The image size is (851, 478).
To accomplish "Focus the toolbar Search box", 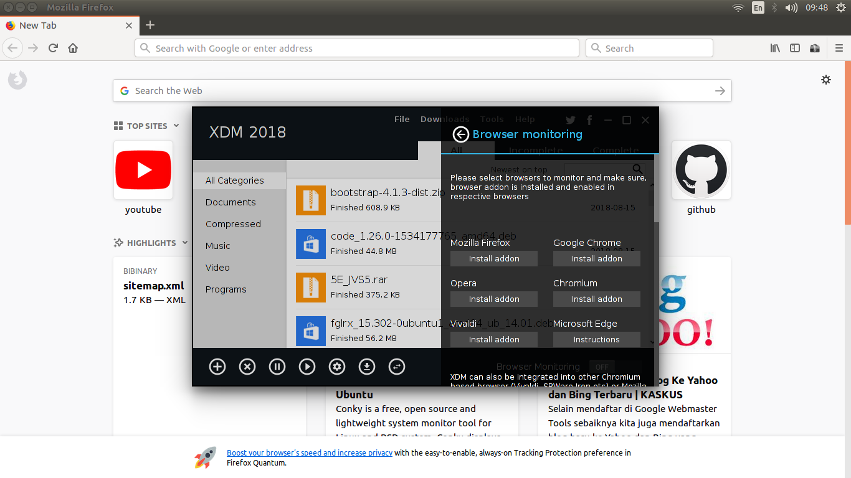I will (649, 48).
